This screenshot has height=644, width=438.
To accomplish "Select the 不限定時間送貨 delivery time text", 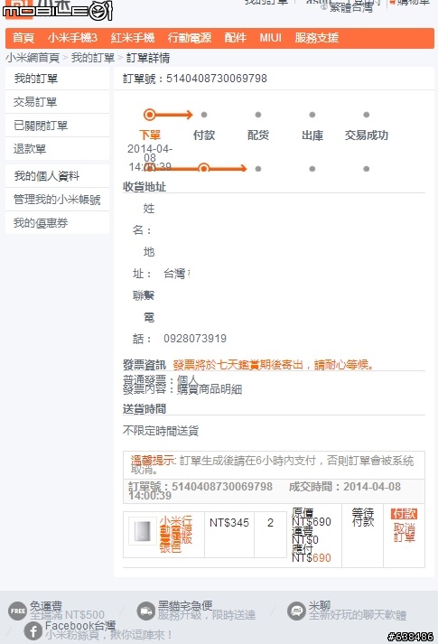I will [x=161, y=431].
